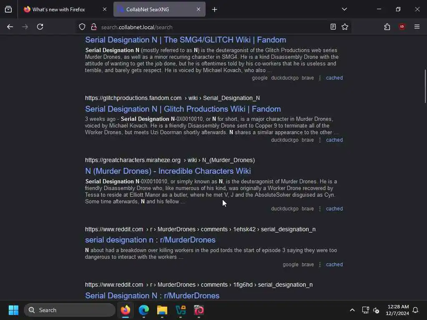This screenshot has height=320, width=427.
Task: Click reddit URL containing 1ehsk42
Action: click(200, 229)
